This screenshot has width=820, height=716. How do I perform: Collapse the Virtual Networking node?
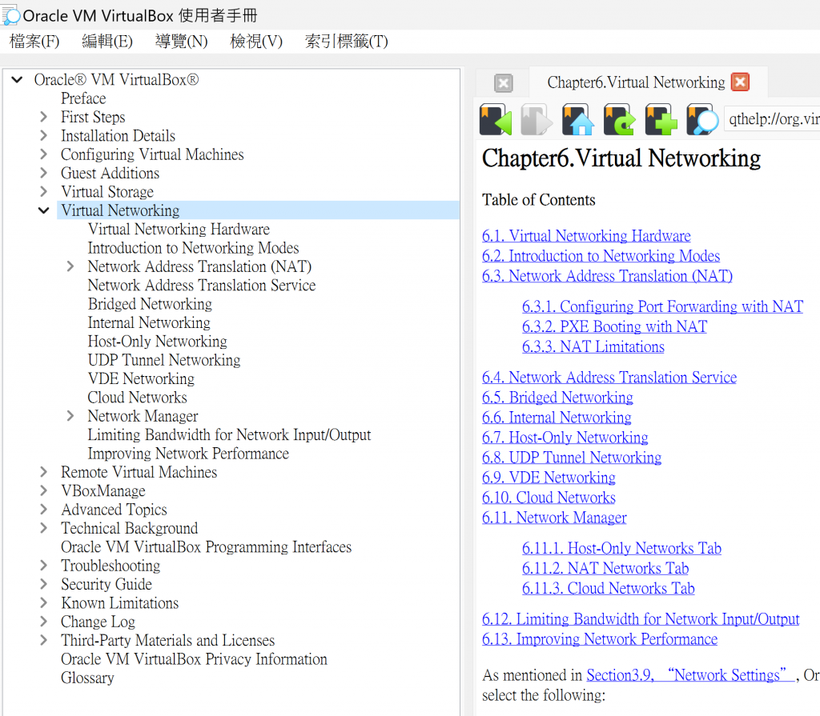[44, 210]
